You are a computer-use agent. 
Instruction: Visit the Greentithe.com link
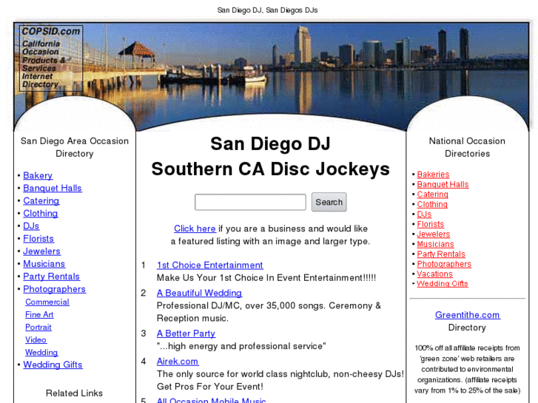click(x=468, y=315)
